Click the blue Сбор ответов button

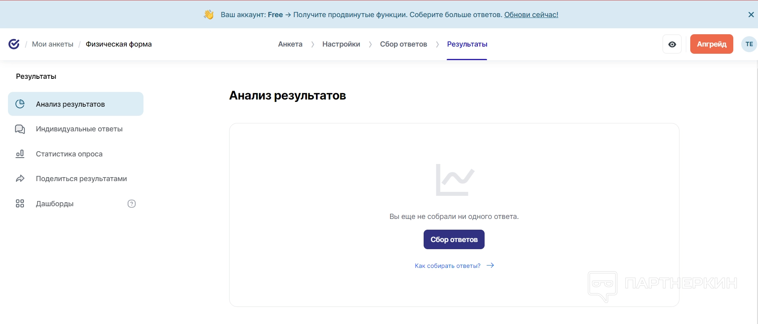454,240
